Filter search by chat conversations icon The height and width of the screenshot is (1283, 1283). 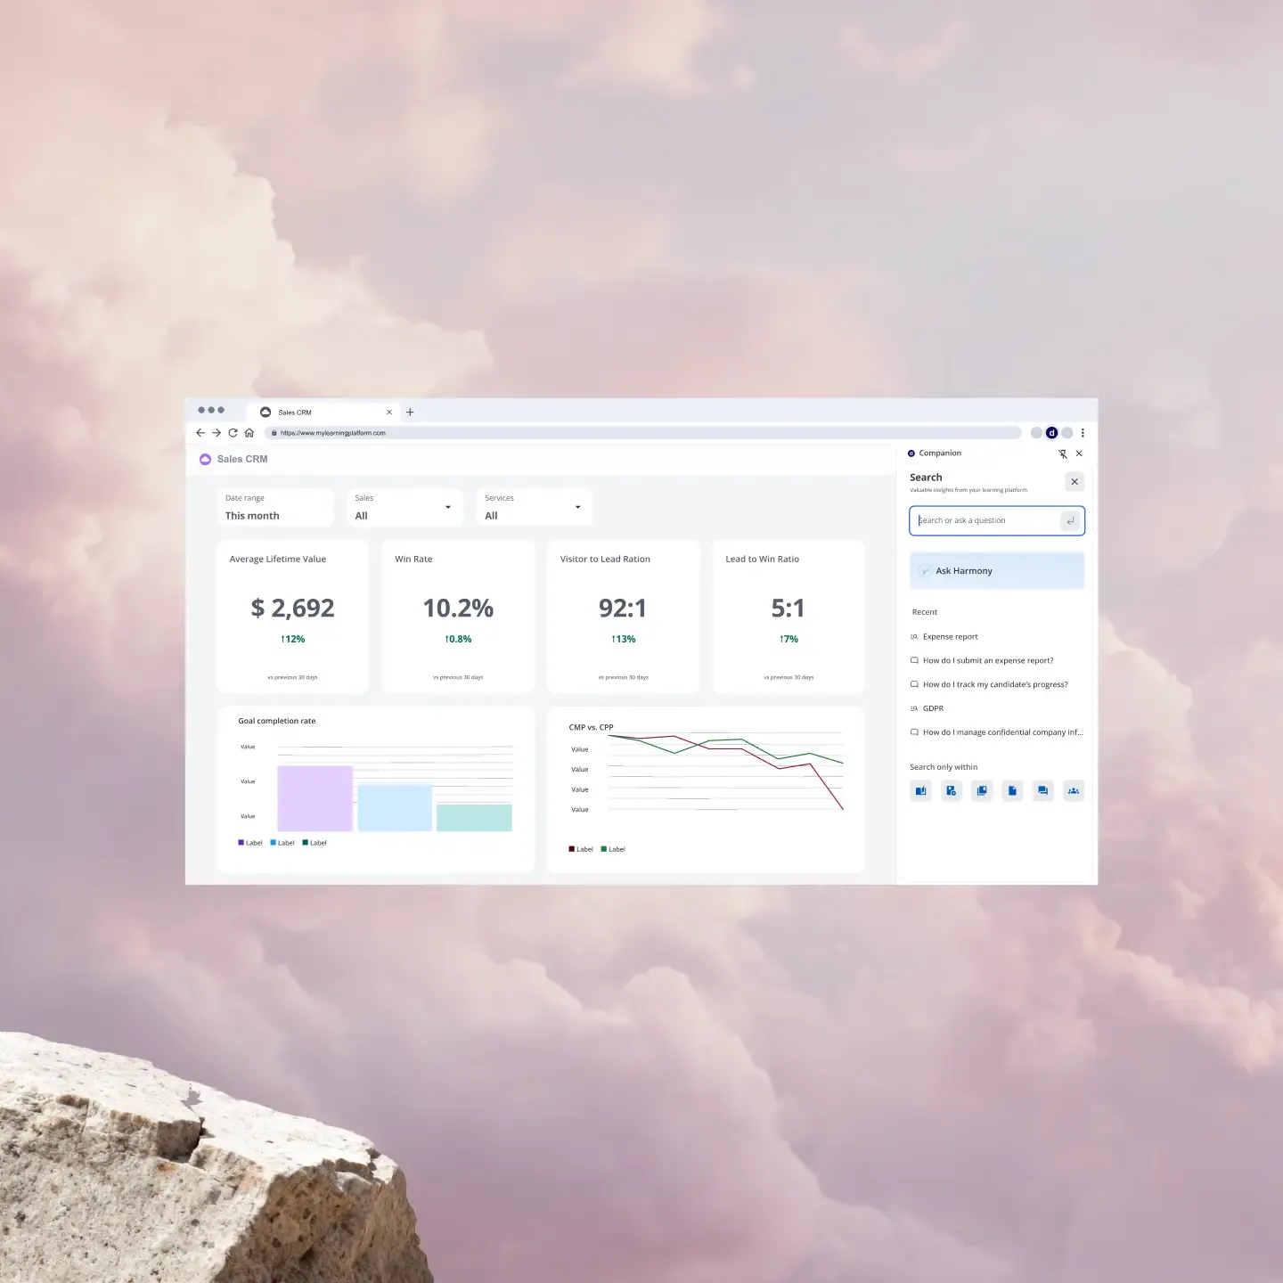(1042, 790)
